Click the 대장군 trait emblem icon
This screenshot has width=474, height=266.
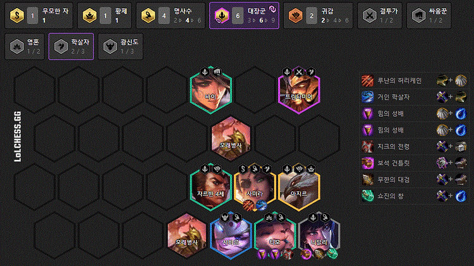pos(222,15)
